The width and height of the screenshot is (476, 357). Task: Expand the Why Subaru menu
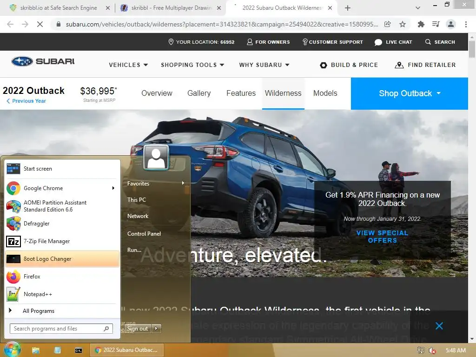click(x=264, y=65)
